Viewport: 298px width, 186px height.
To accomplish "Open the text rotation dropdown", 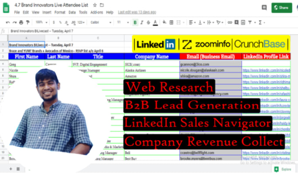I will tap(220, 22).
